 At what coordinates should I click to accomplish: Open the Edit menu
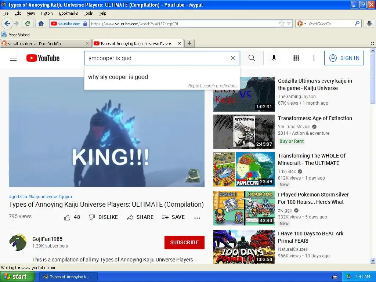(x=18, y=13)
